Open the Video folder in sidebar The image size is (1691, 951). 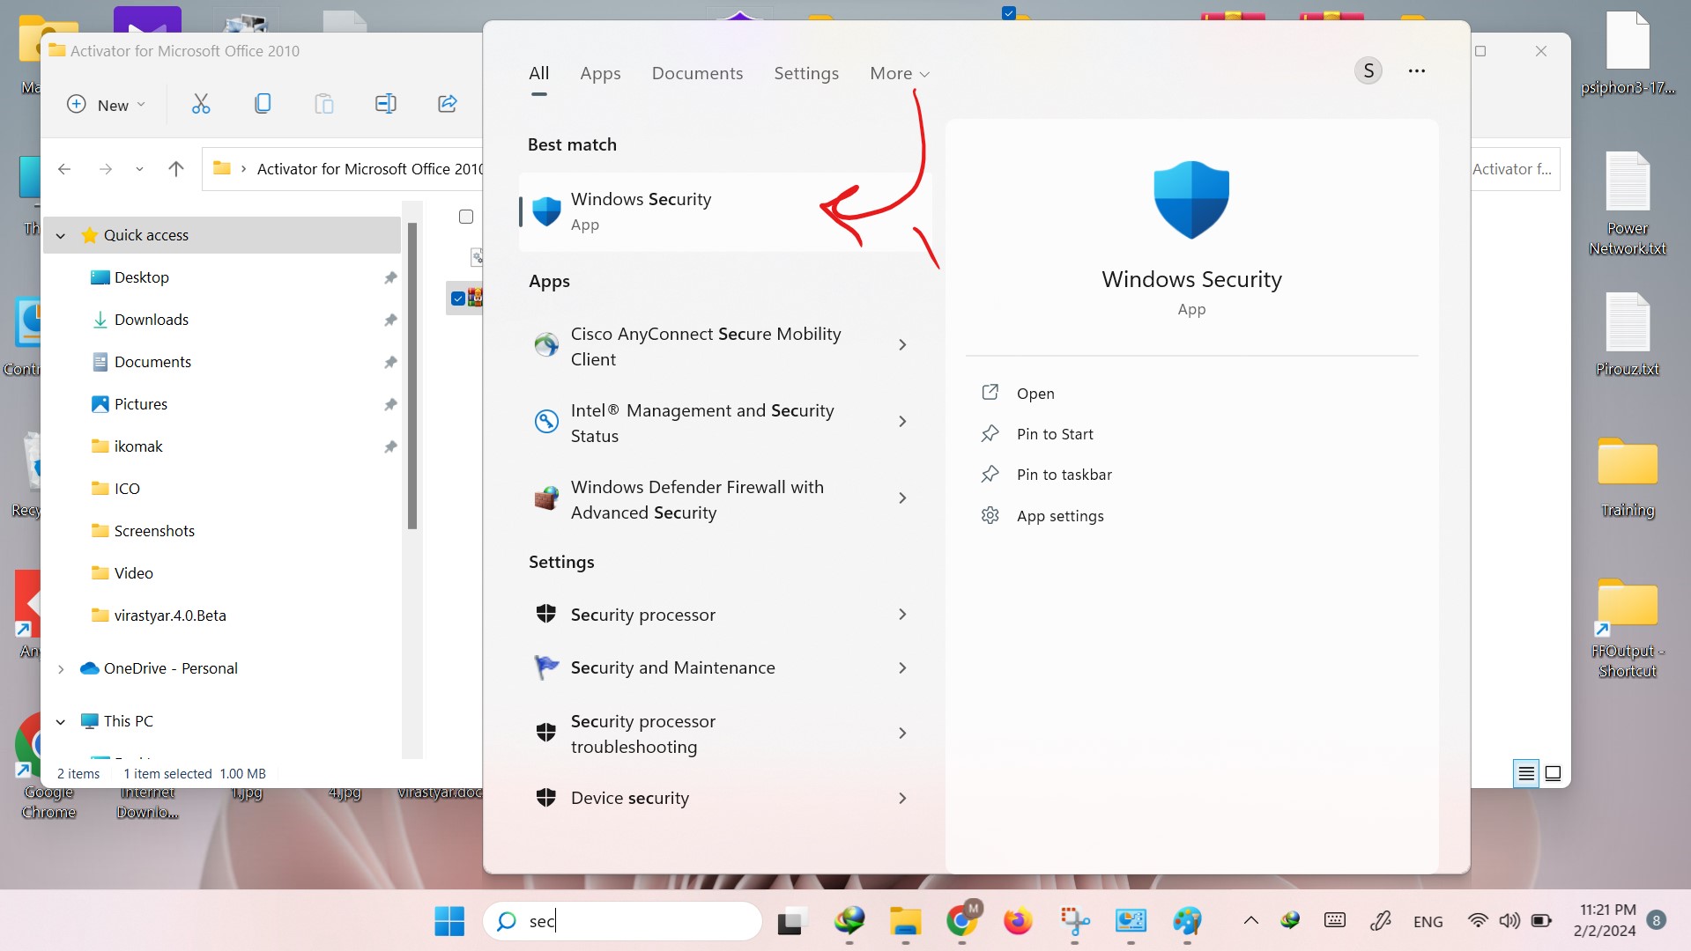coord(134,573)
